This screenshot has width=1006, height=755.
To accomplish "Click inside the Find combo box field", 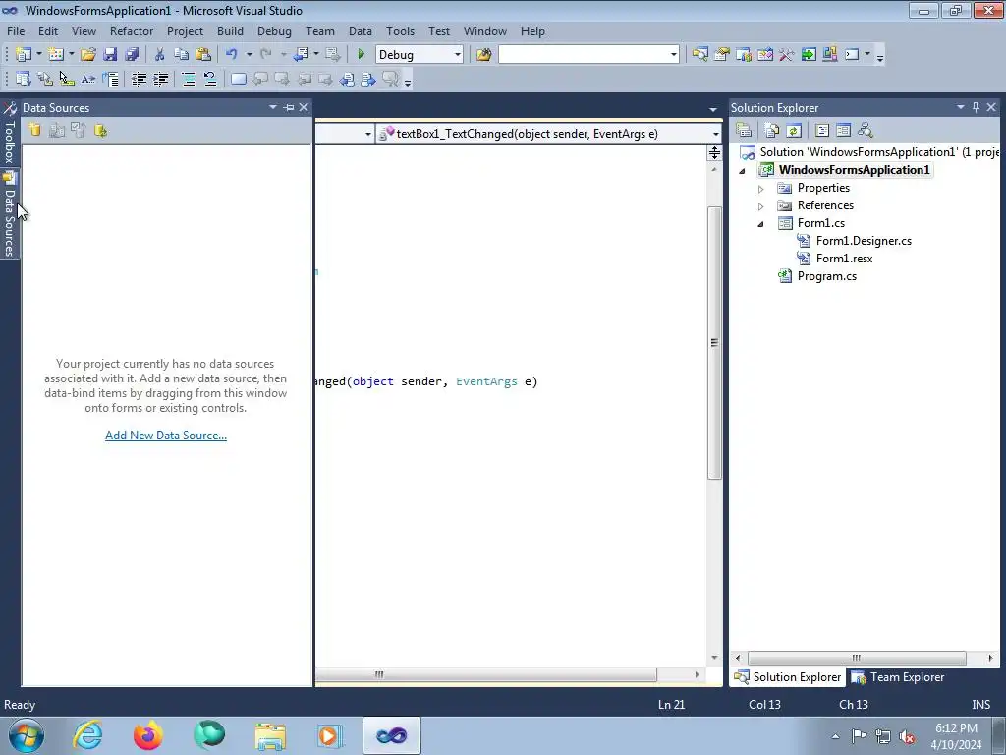I will click(x=584, y=55).
